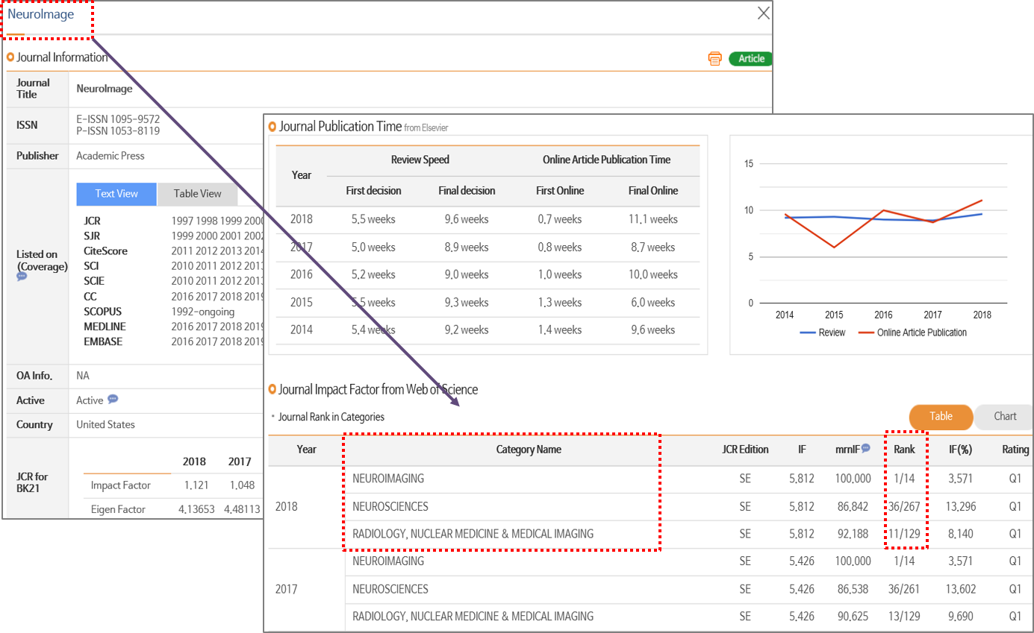Open the mrnIF column help bubble
The width and height of the screenshot is (1034, 633).
865,448
